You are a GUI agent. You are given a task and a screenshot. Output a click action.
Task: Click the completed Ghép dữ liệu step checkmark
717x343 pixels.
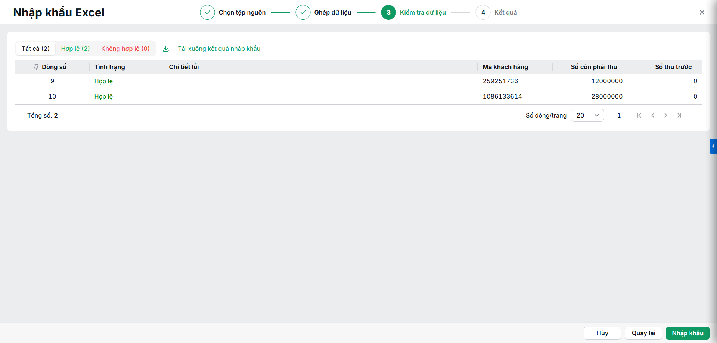click(x=303, y=12)
